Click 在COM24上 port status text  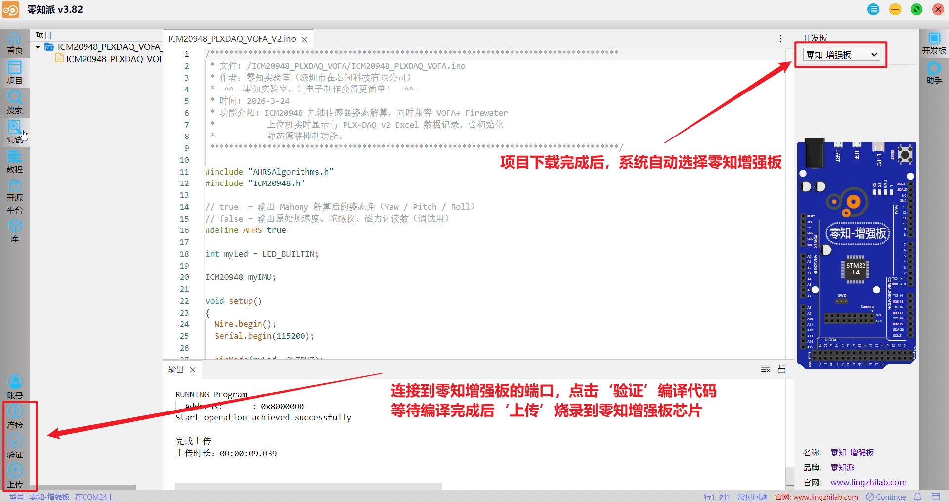94,497
